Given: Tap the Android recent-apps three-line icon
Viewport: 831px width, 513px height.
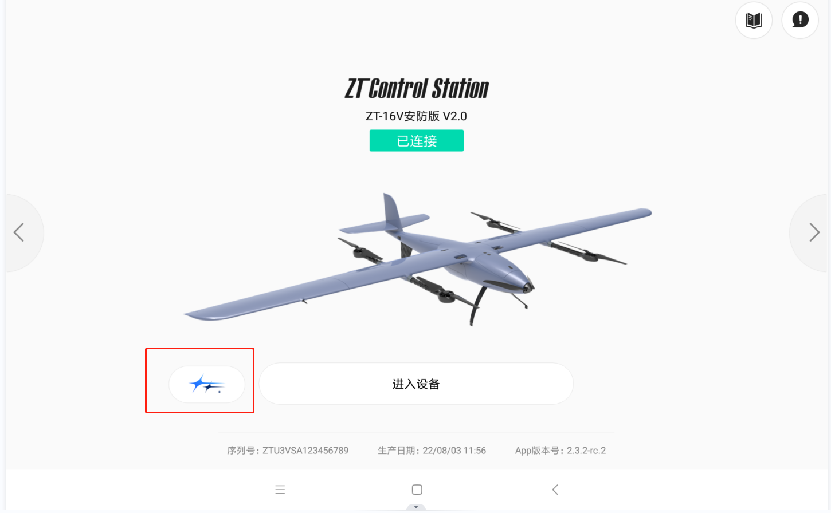Looking at the screenshot, I should click(280, 490).
